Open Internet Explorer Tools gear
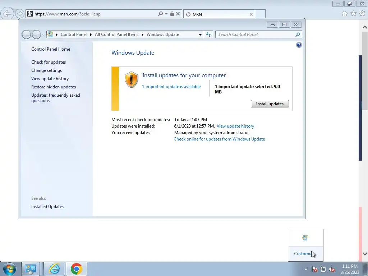This screenshot has height=276, width=368. tap(362, 14)
